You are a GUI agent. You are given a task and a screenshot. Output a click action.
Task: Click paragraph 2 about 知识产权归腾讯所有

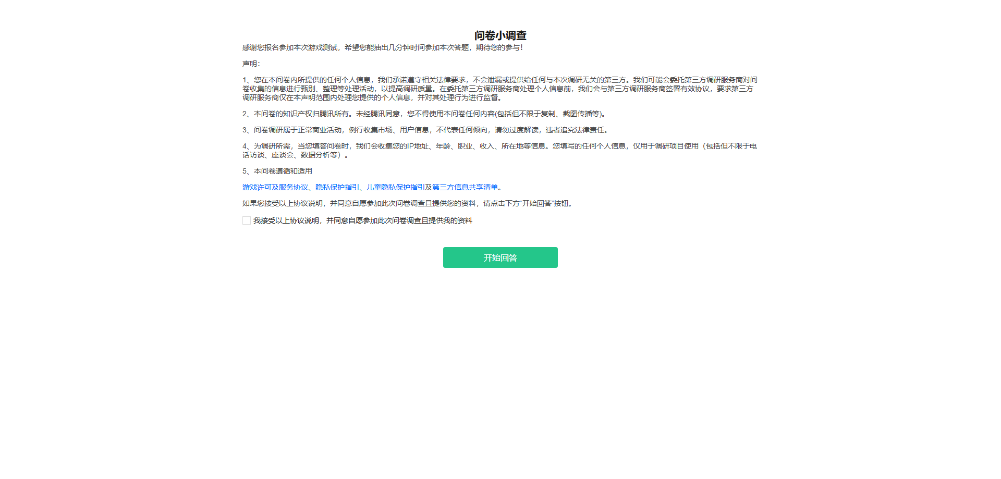click(425, 114)
